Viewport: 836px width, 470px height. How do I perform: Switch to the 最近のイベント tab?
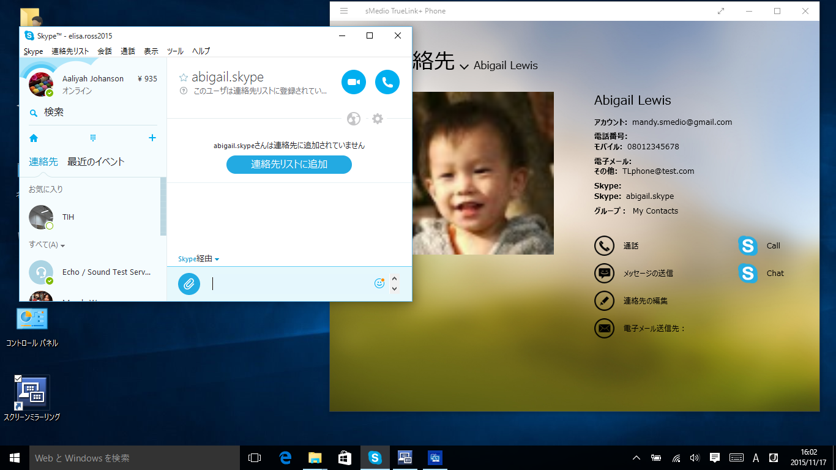tap(95, 162)
